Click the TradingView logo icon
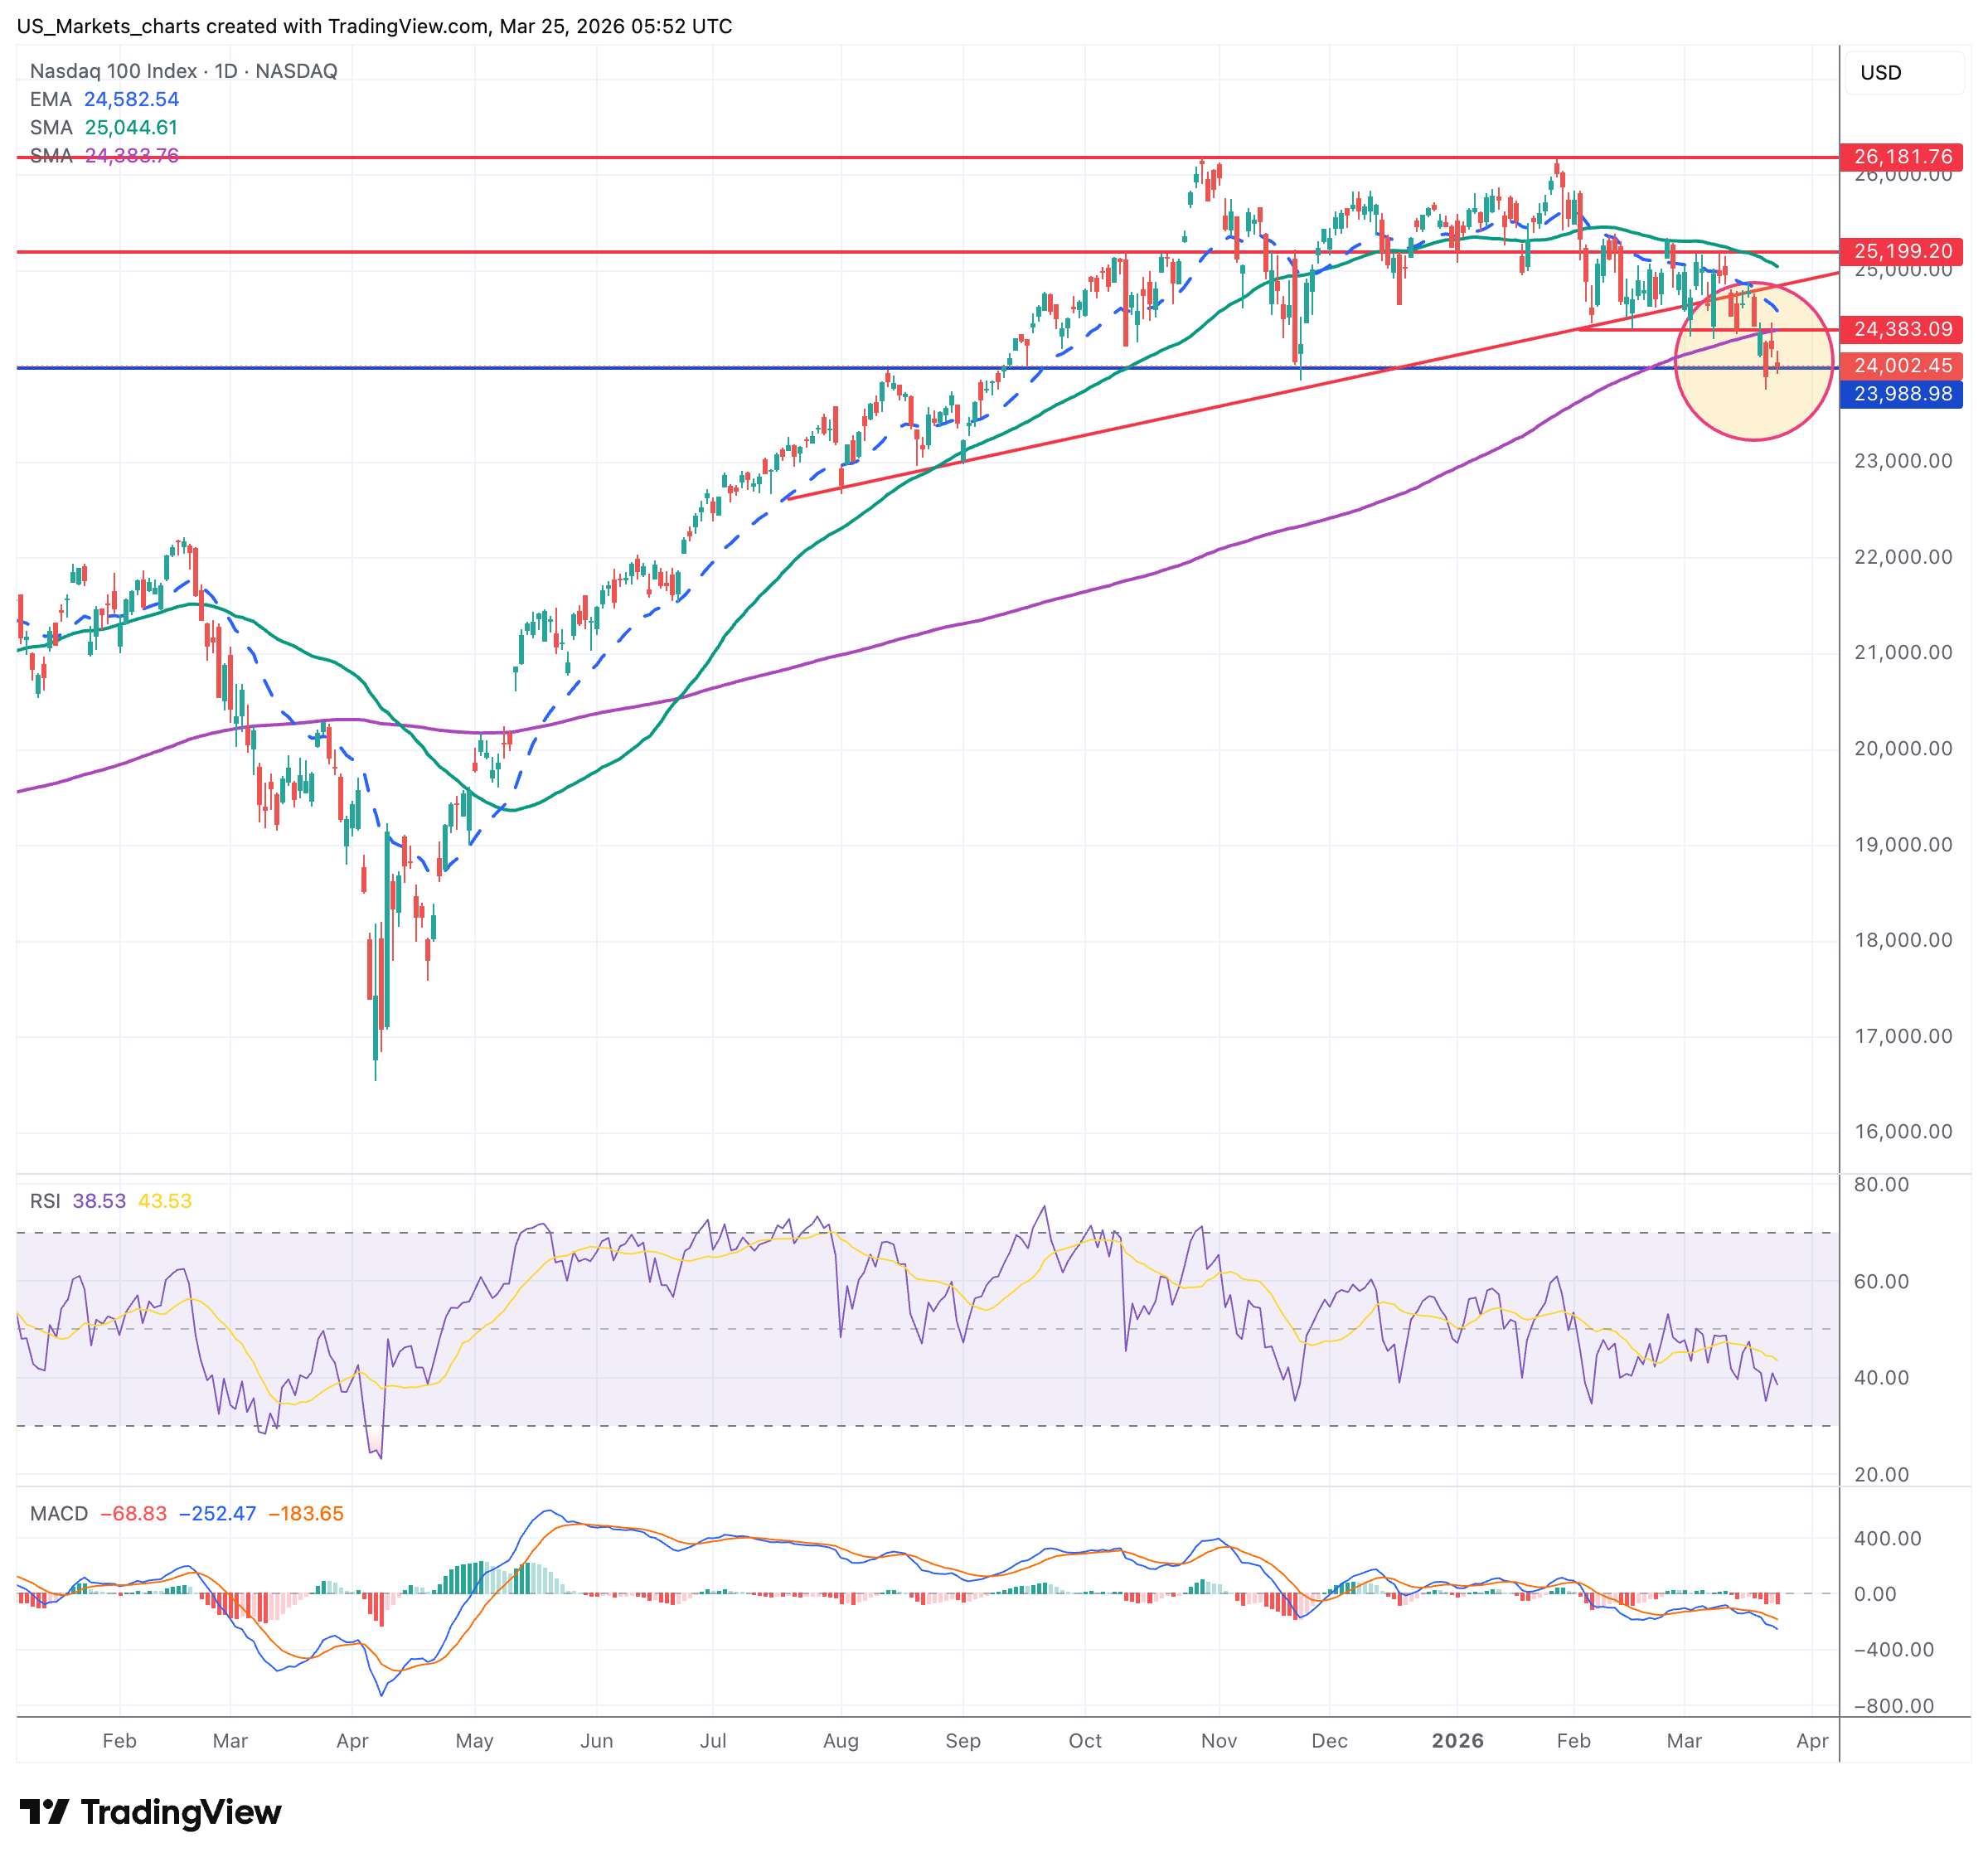The height and width of the screenshot is (1862, 1988). (44, 1811)
